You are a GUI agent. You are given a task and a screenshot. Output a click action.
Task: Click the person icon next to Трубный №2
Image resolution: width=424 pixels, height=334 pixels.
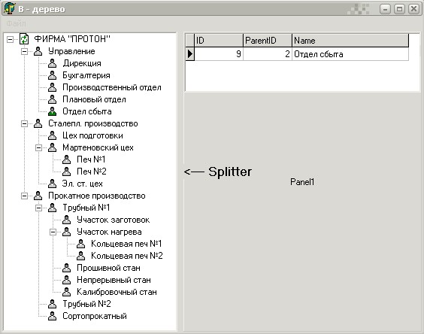tap(52, 304)
